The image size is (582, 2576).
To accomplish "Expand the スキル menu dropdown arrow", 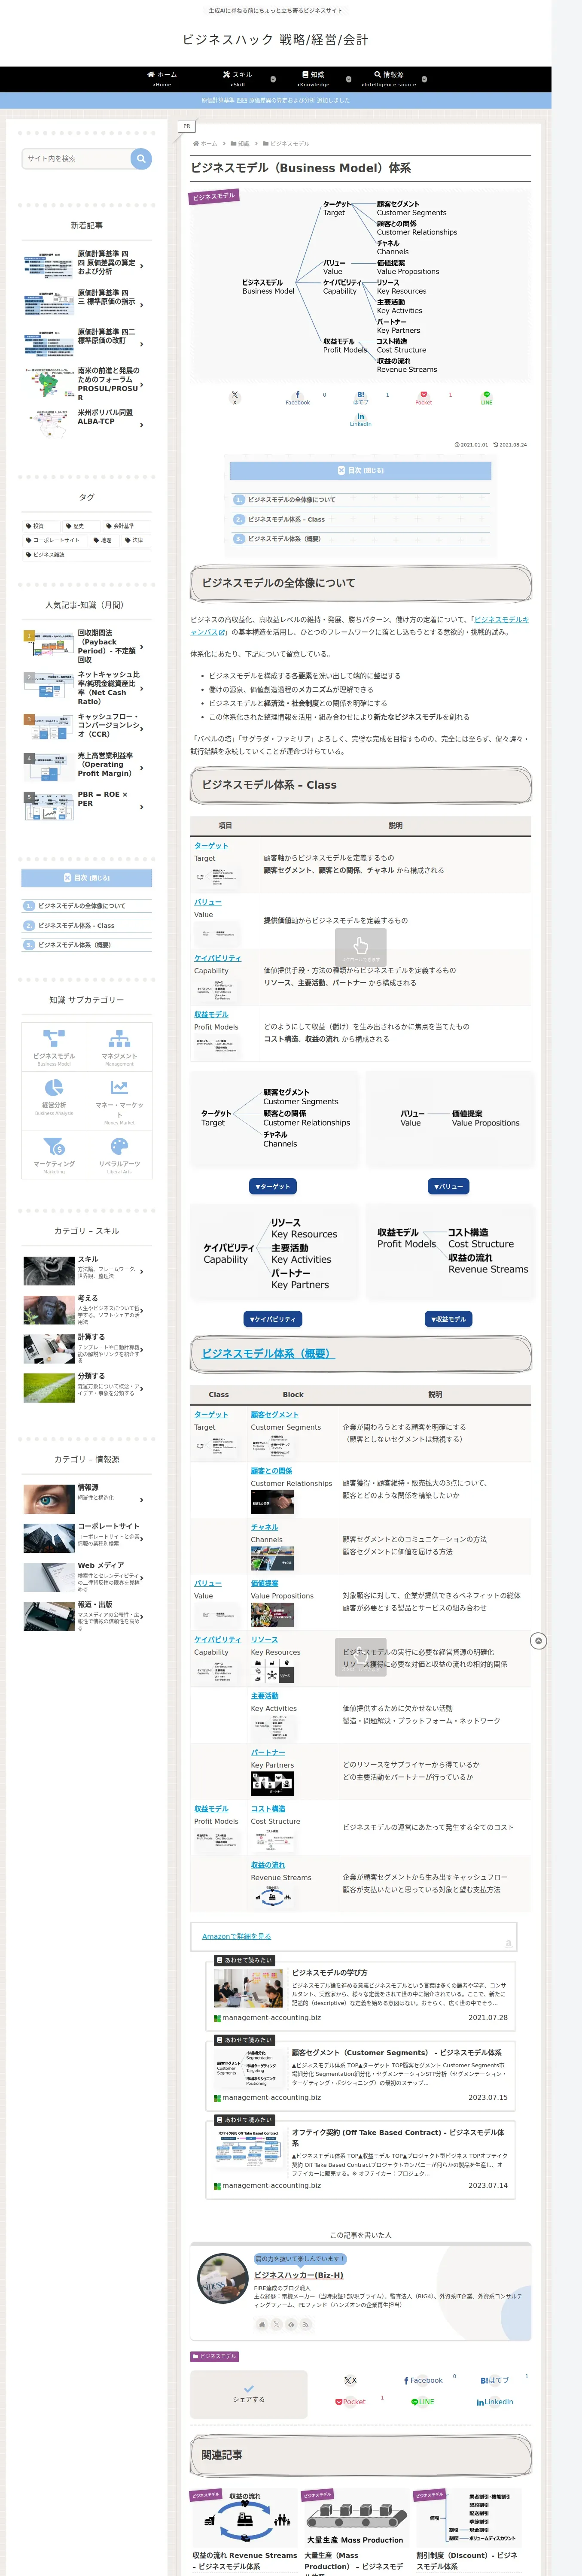I will (274, 79).
